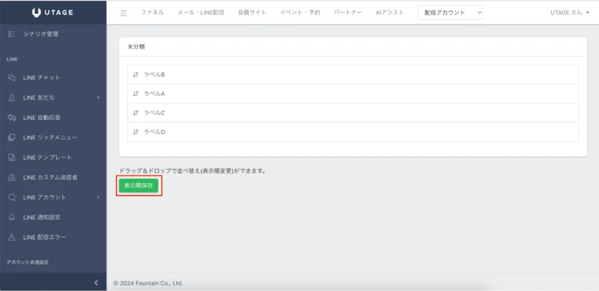Click the LINE 通知設定 bell icon
The height and width of the screenshot is (291, 599).
point(12,217)
